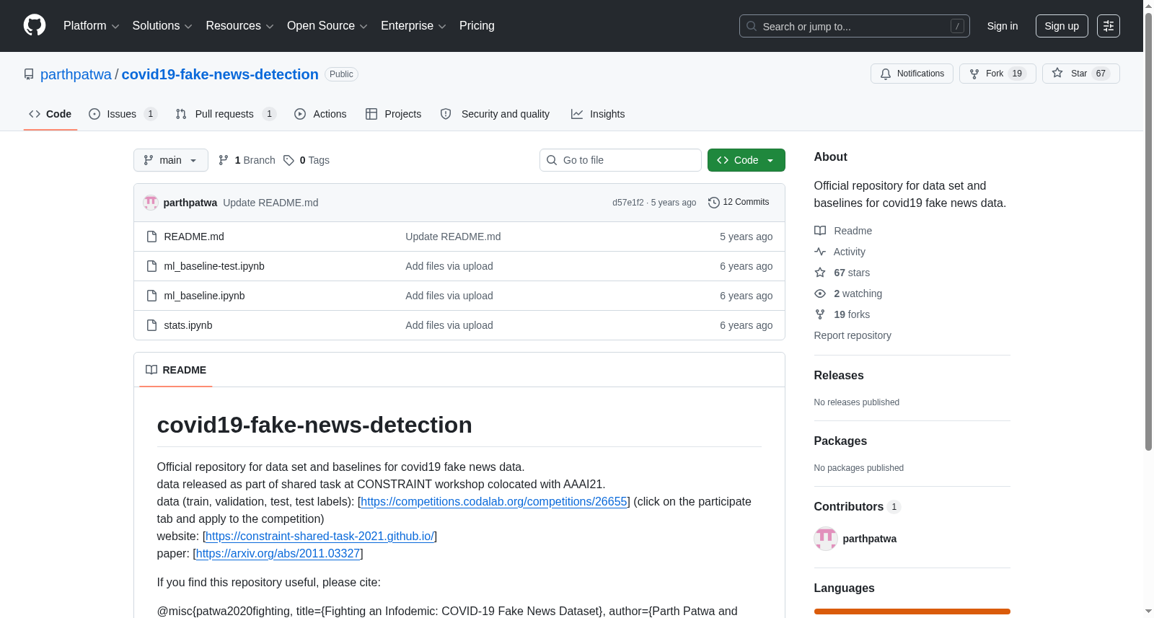Viewport: 1154px width, 618px height.
Task: Click the fork icon next to 19 forks
Action: tap(820, 314)
